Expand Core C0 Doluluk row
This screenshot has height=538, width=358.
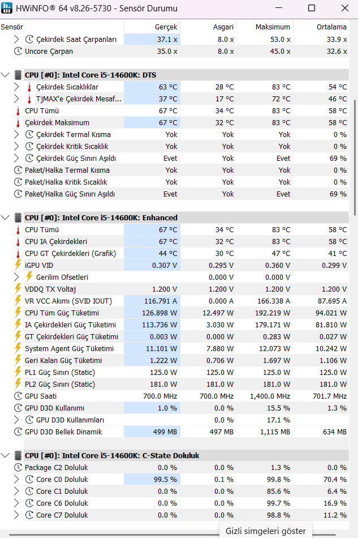(16, 479)
